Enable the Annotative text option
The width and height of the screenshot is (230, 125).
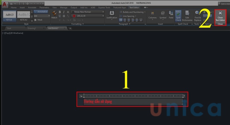[x=41, y=12]
